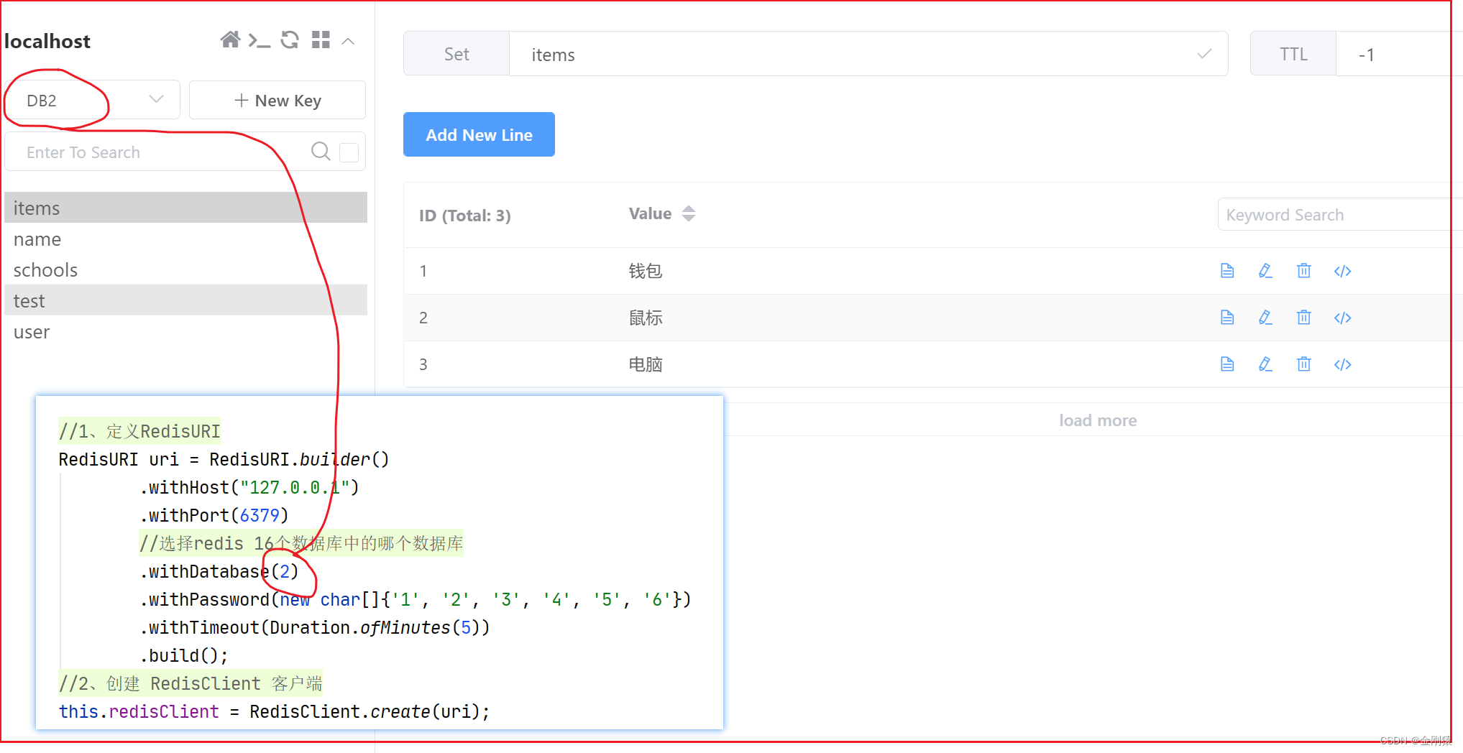
Task: Show command code for 鼠标 row
Action: pyautogui.click(x=1342, y=318)
